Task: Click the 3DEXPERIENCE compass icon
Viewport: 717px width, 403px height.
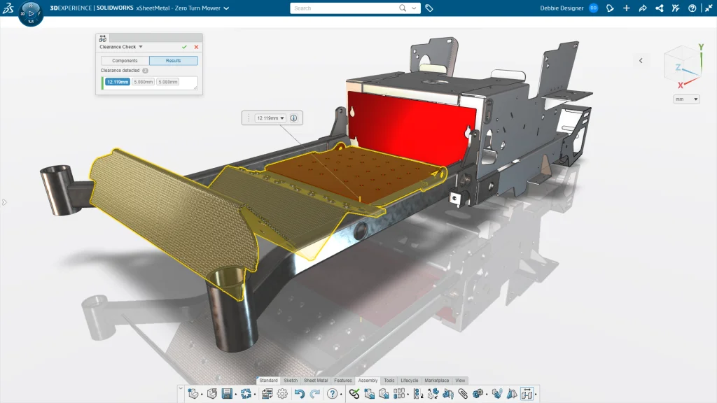Action: pyautogui.click(x=31, y=13)
